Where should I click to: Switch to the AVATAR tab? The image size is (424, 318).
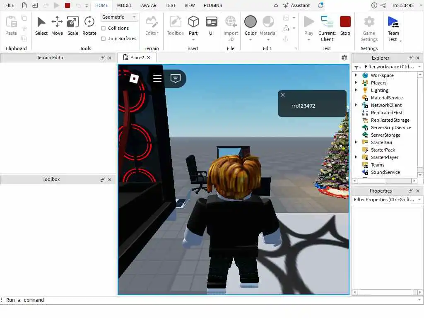[x=149, y=5]
